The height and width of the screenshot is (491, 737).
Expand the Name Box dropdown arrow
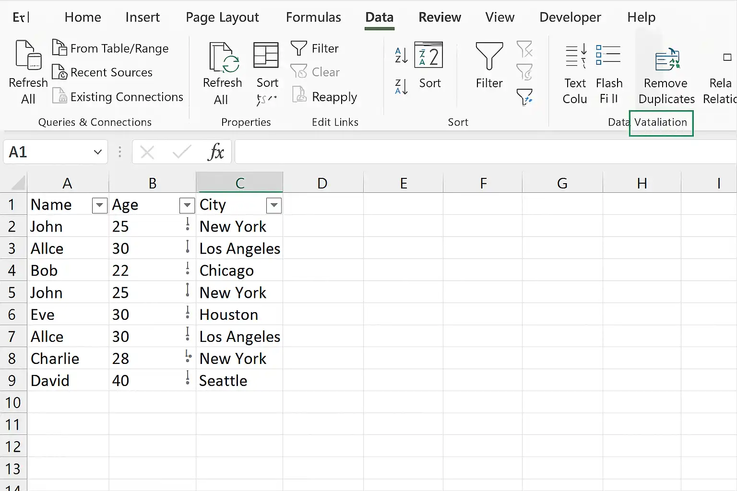point(98,152)
